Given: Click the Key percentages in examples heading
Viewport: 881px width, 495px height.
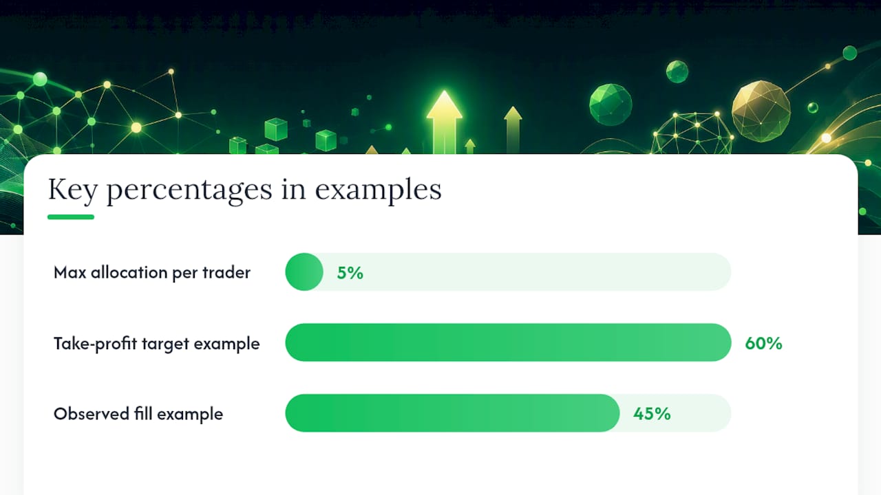Looking at the screenshot, I should (x=244, y=189).
